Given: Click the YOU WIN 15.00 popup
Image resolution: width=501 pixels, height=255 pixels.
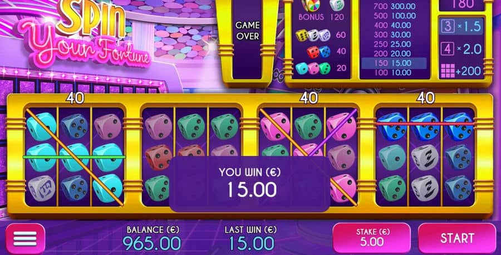Looking at the screenshot, I should (x=249, y=184).
